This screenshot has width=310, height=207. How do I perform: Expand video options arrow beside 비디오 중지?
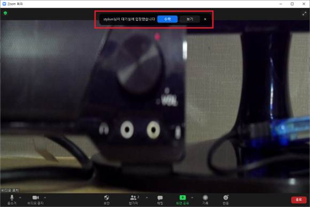coord(45,197)
